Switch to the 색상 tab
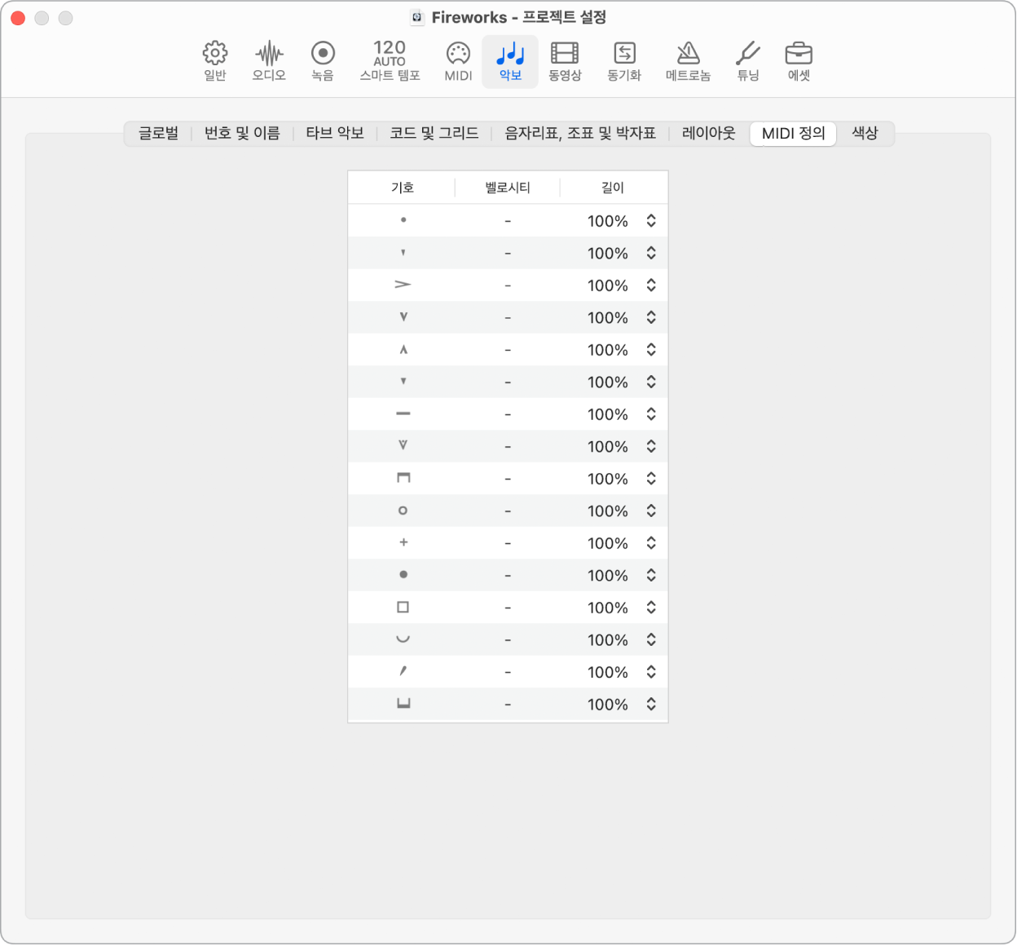This screenshot has width=1017, height=946. (x=865, y=133)
